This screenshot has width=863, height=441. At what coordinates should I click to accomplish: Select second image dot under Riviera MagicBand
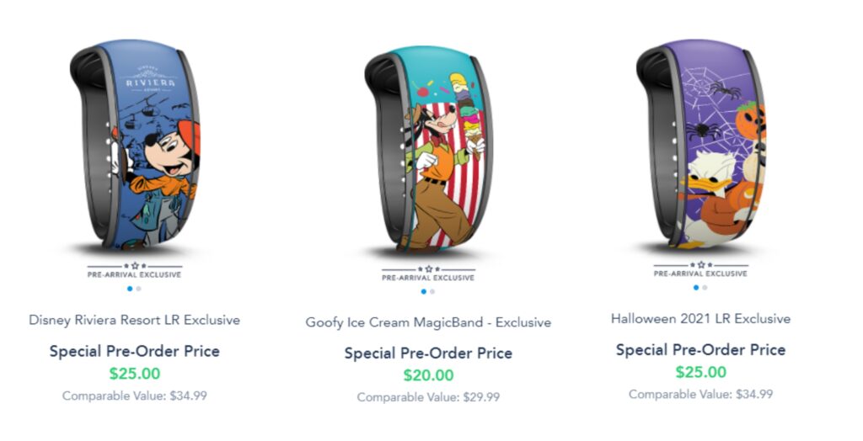point(139,289)
